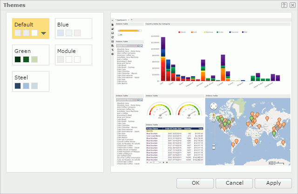Click the refresh icon in preview sidebar
Screen dimensions: 298x194
coord(112,37)
